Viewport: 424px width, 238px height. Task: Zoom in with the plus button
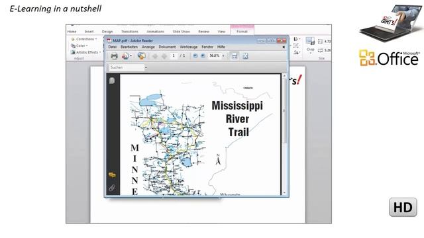[x=203, y=56]
